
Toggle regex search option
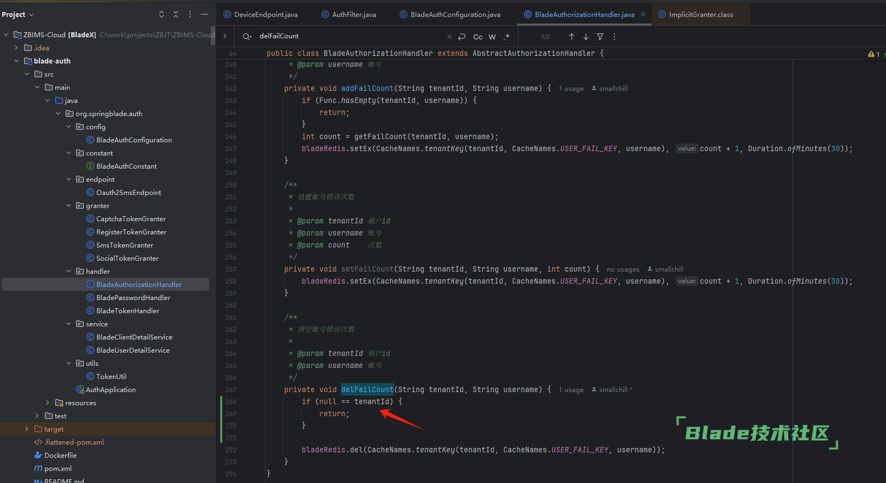pos(507,37)
